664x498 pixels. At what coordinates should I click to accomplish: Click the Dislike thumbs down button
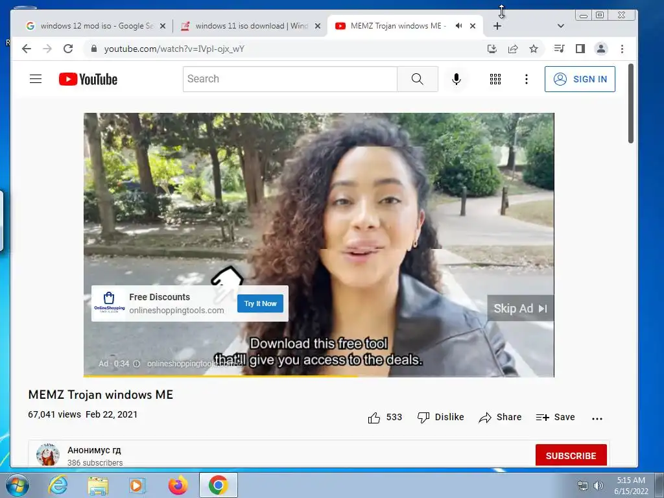440,418
